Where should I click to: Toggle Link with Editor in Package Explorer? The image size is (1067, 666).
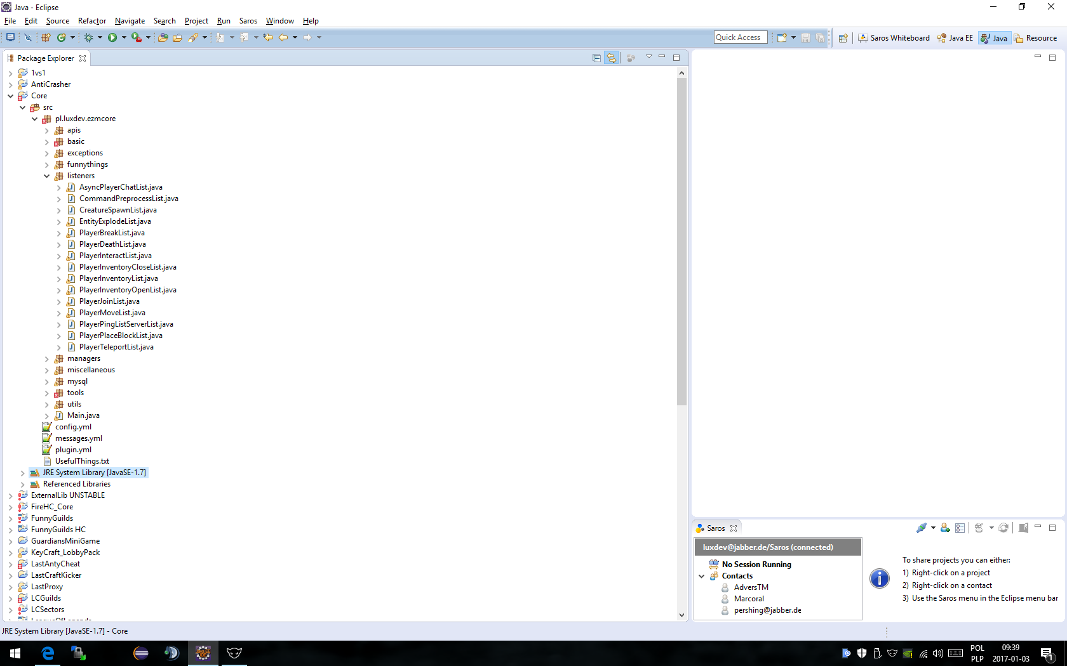pos(611,58)
